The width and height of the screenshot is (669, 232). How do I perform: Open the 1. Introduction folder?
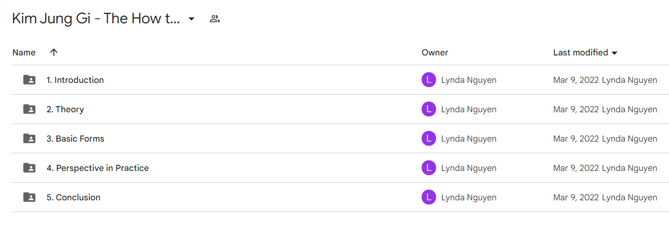(x=75, y=80)
